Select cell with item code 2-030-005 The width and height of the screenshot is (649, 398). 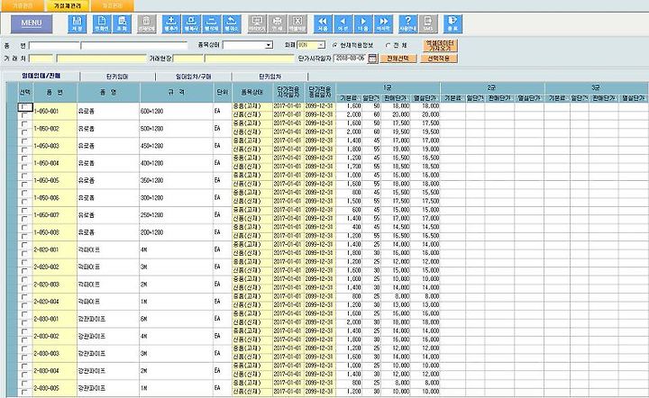coord(55,388)
